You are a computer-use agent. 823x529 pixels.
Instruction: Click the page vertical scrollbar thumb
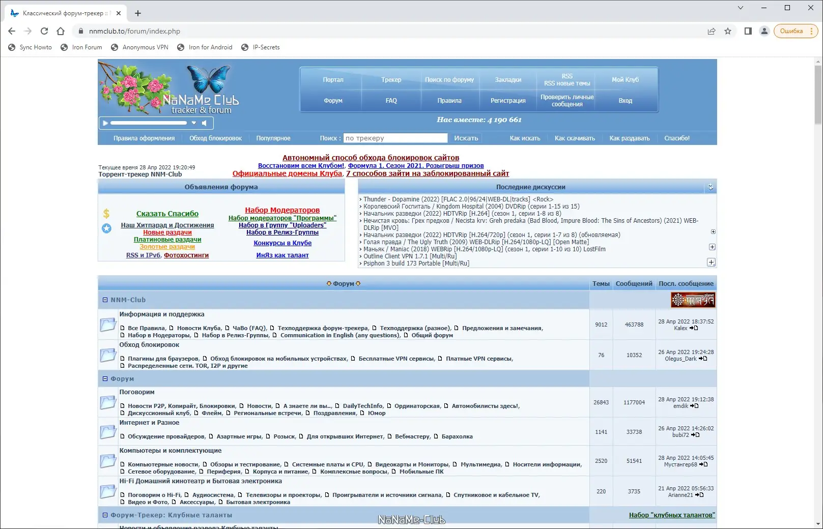818,94
